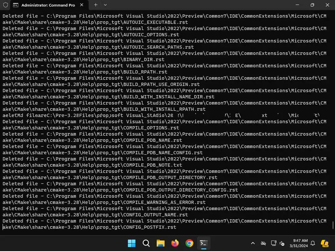Viewport: 335px width, 251px height.
Task: Close the terminal window
Action: click(x=327, y=5)
